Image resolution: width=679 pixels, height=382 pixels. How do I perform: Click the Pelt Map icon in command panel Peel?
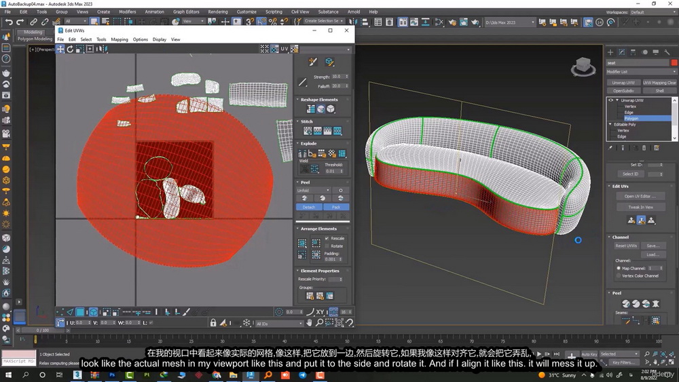click(x=656, y=304)
